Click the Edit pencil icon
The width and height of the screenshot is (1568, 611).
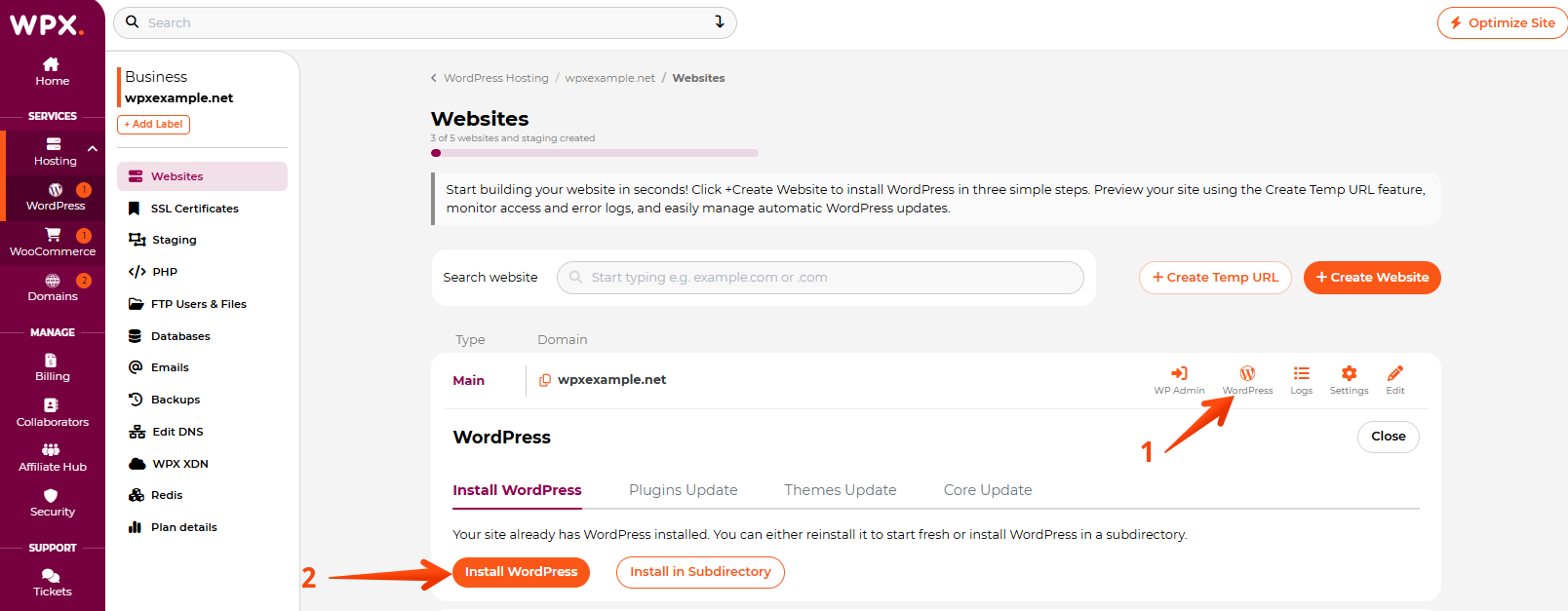[x=1395, y=374]
